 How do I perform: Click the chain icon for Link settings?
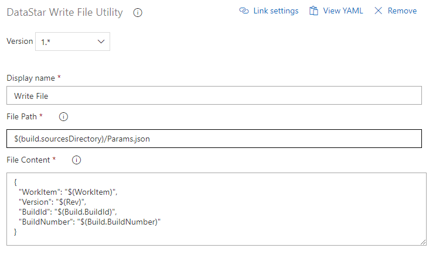tap(244, 11)
